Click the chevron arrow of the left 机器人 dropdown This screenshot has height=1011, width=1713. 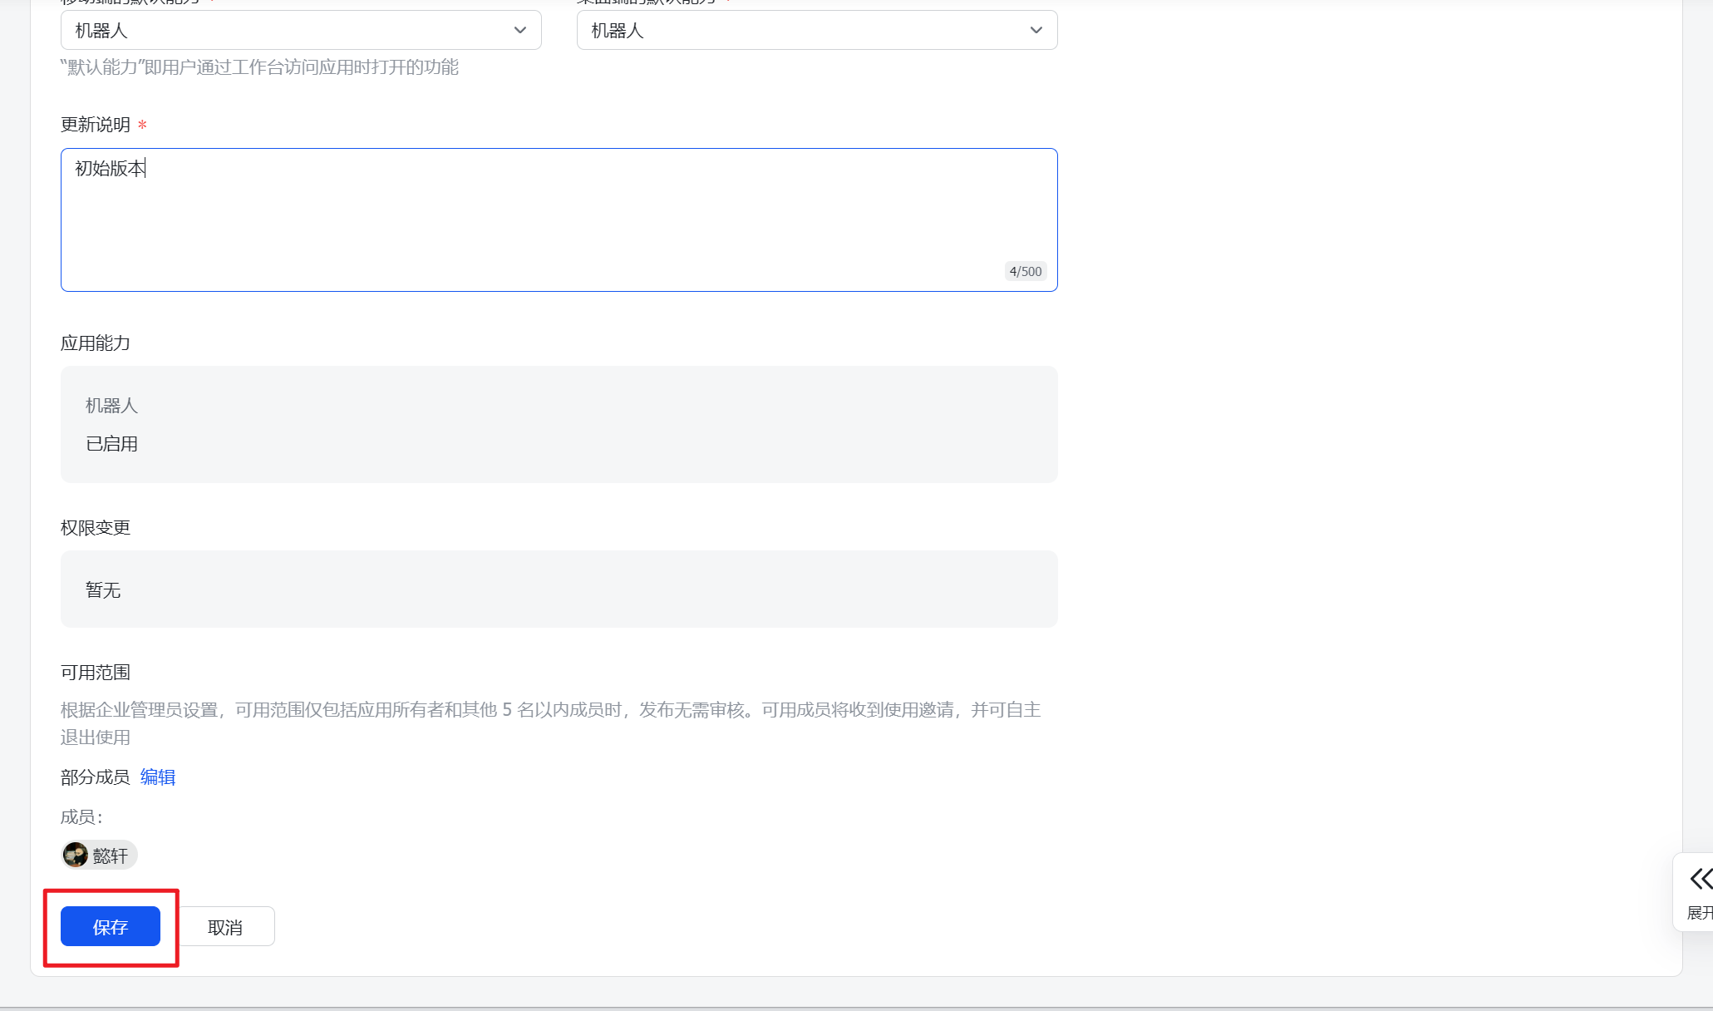[520, 31]
